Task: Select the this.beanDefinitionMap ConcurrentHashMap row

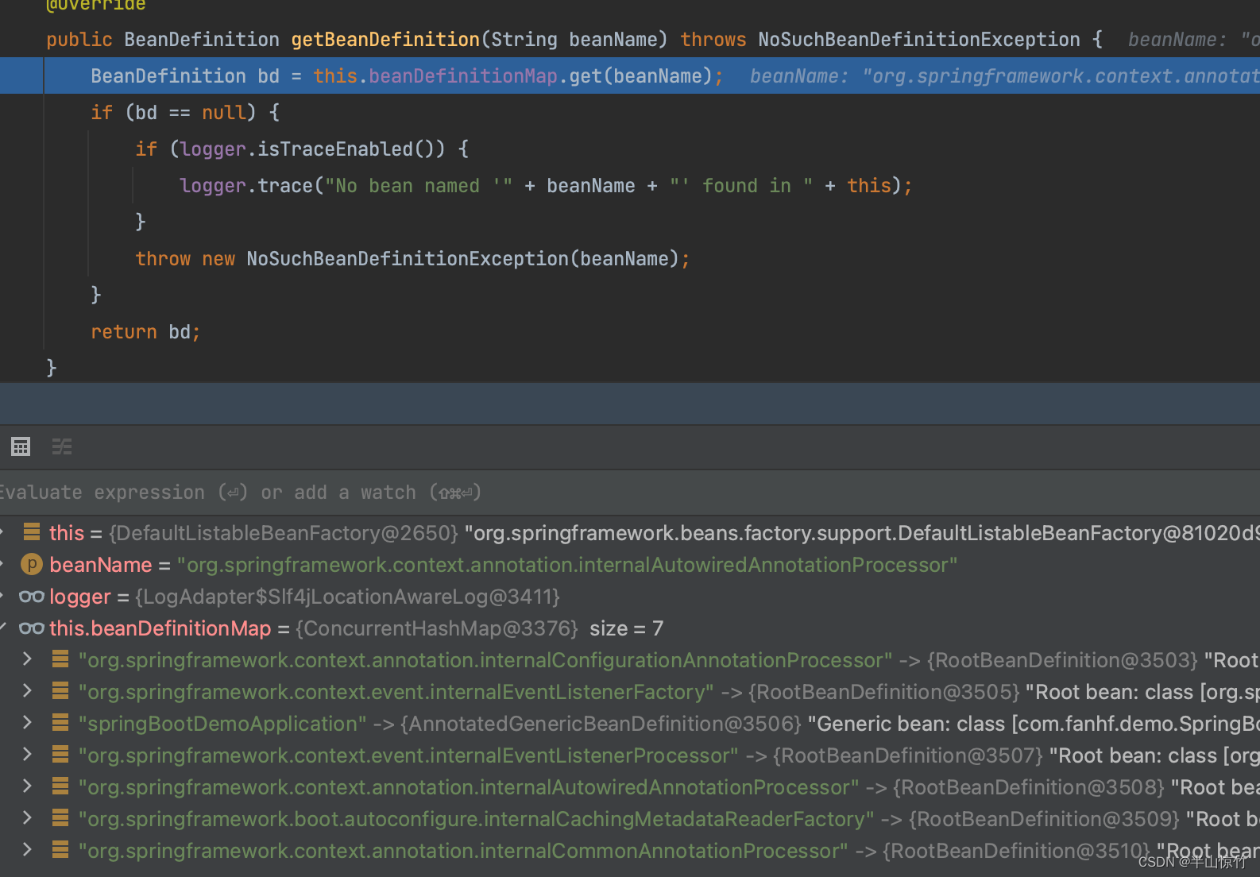Action: pos(630,628)
